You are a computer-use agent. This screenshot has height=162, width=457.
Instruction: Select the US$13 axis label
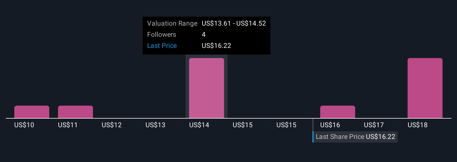[x=155, y=125]
